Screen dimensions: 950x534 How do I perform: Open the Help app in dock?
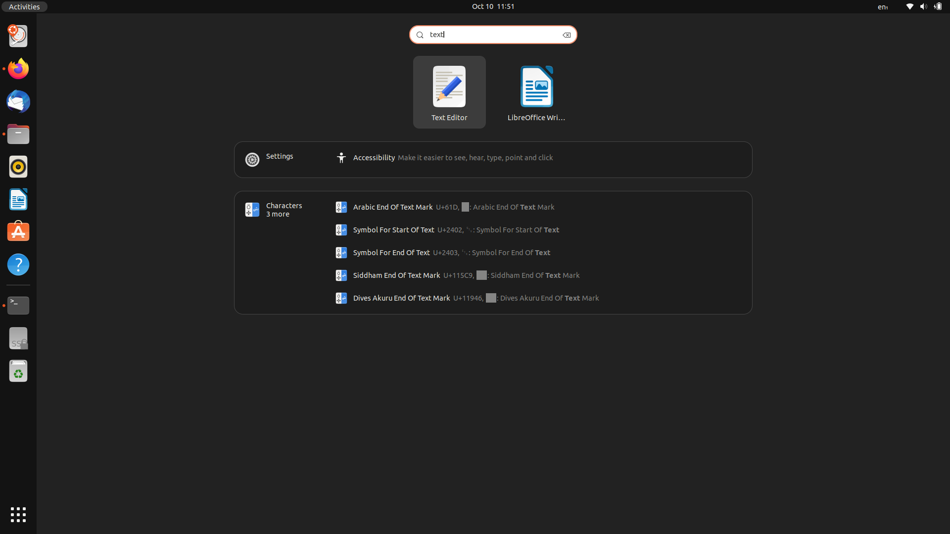[18, 265]
